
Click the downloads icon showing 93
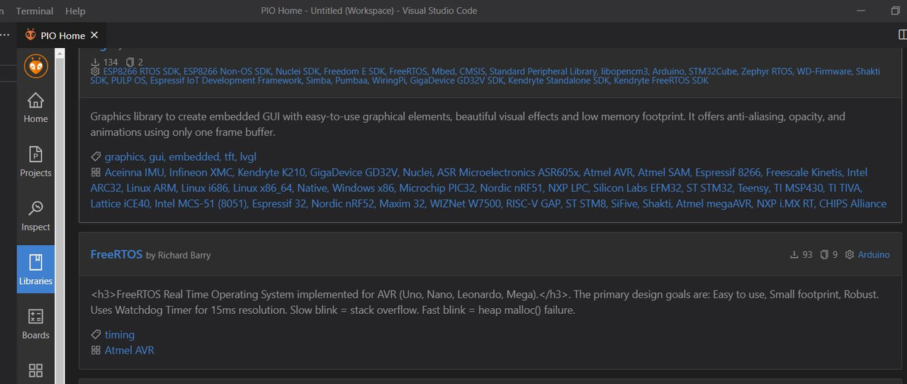pyautogui.click(x=794, y=254)
